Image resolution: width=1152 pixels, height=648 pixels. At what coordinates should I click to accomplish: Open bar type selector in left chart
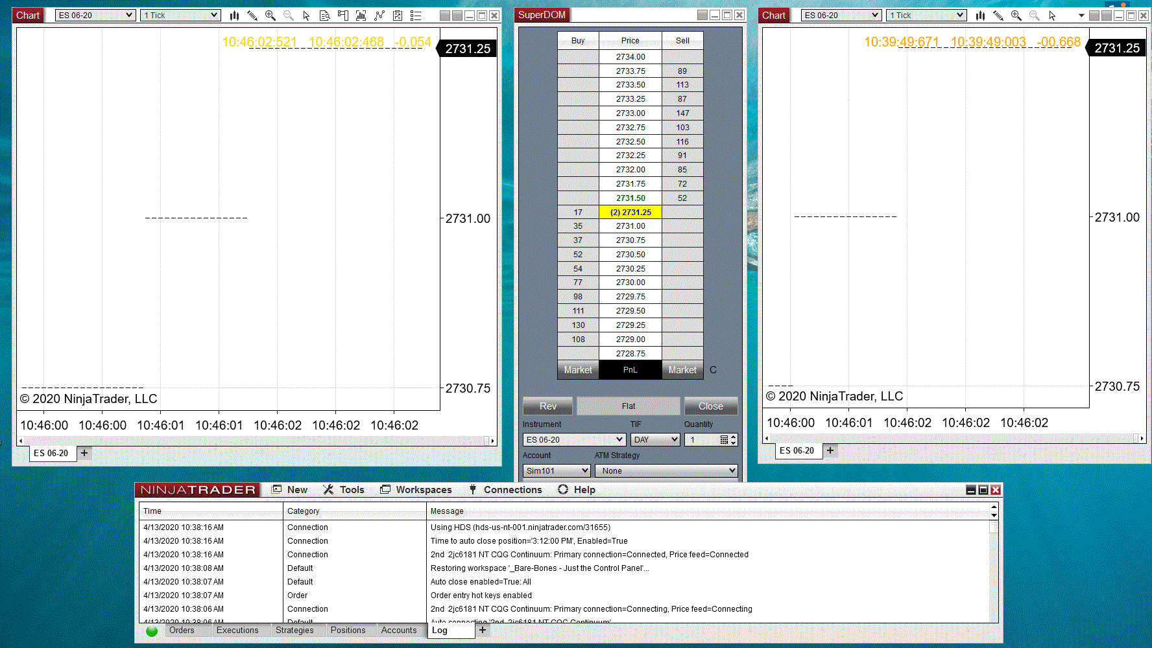click(x=234, y=16)
